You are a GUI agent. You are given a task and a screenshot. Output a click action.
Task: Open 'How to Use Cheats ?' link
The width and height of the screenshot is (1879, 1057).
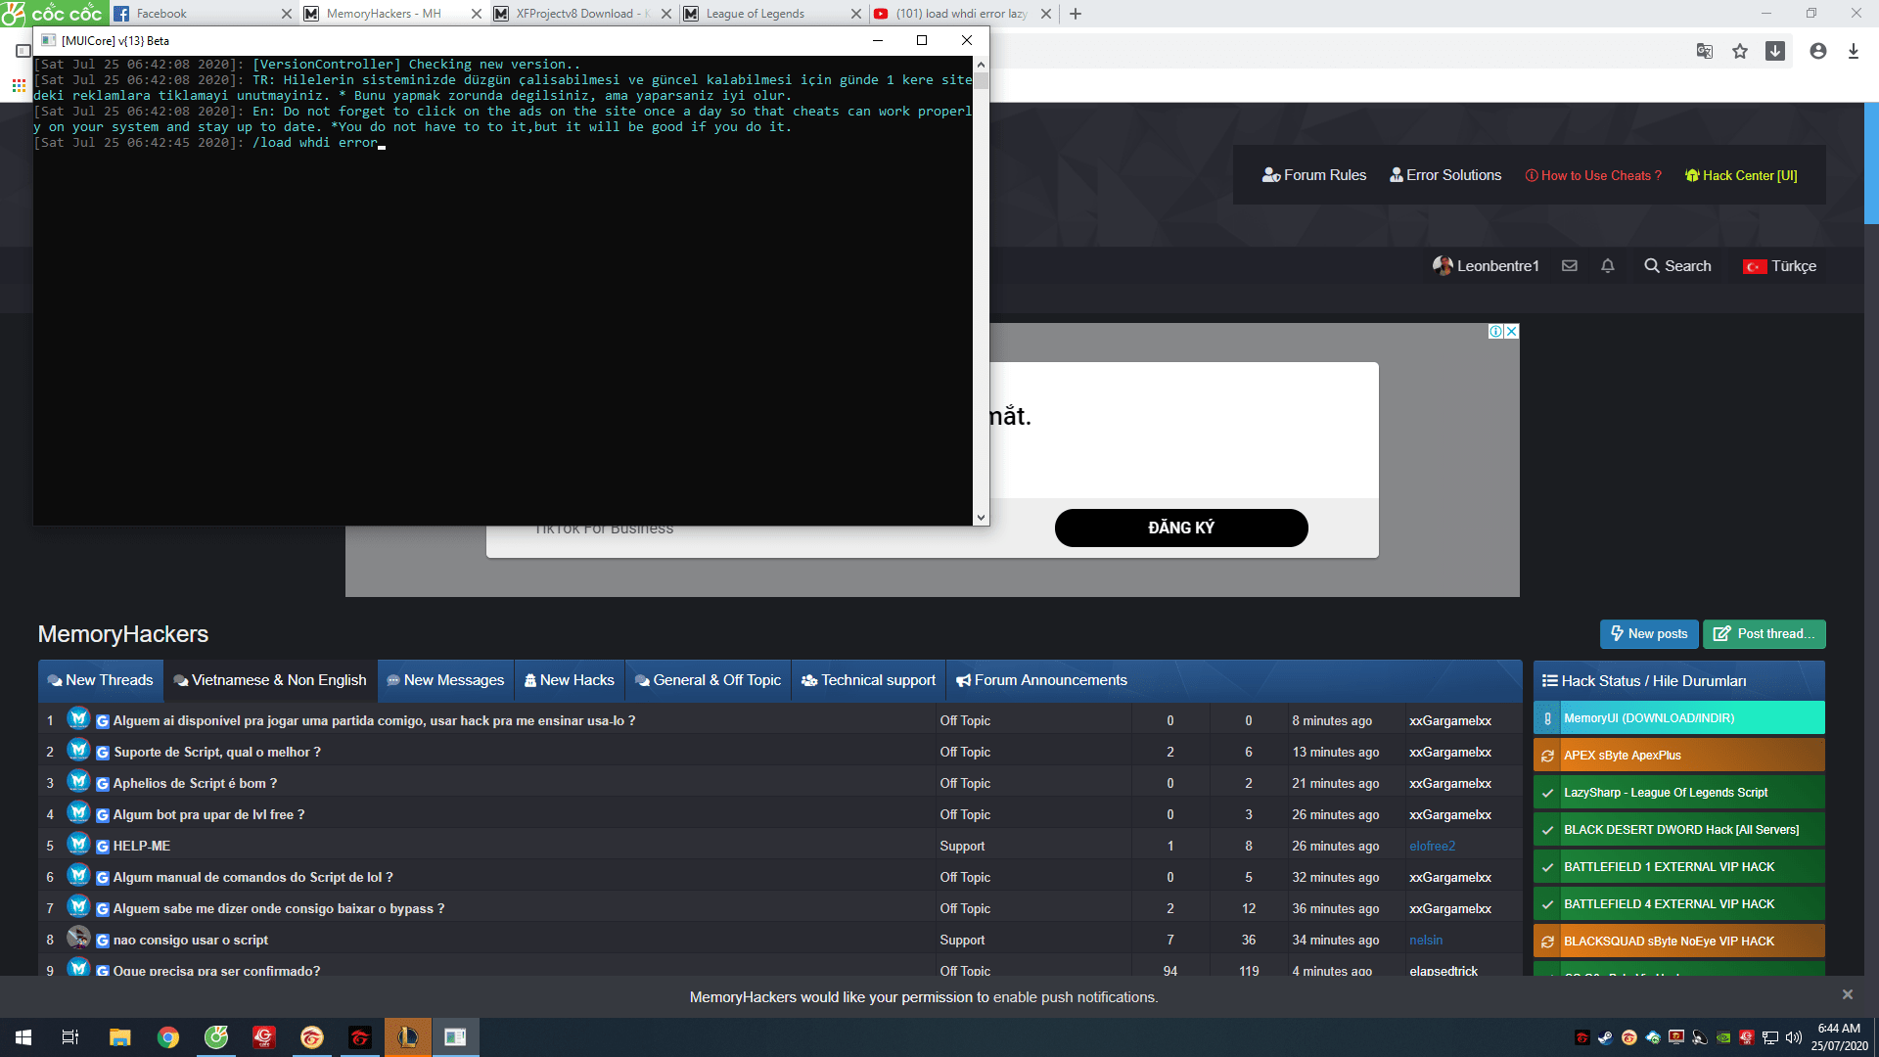[x=1593, y=175]
